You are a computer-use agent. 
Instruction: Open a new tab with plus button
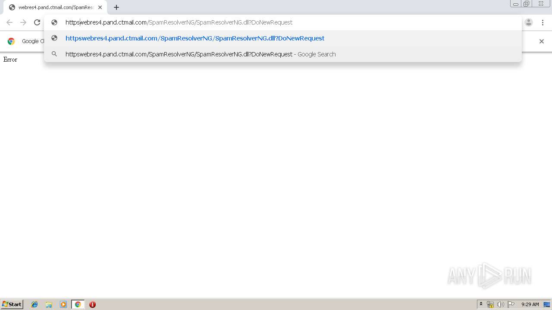116,7
